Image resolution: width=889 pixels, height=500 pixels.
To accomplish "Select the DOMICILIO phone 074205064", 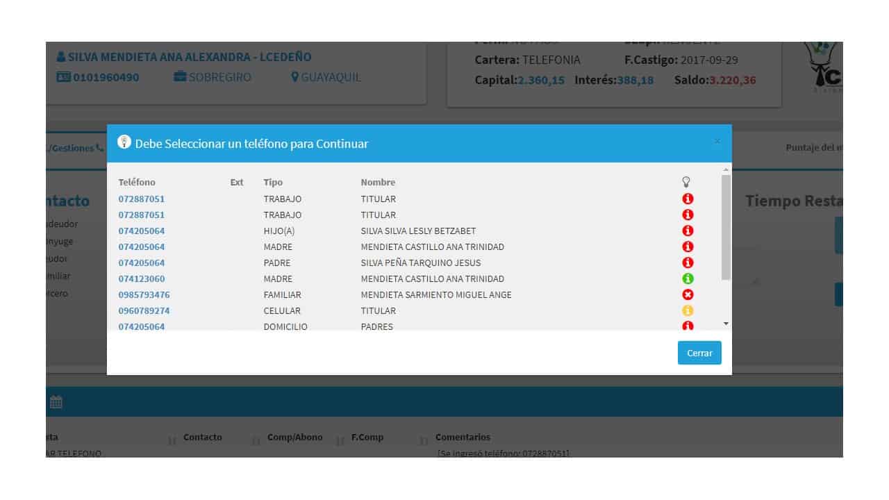I will coord(142,326).
